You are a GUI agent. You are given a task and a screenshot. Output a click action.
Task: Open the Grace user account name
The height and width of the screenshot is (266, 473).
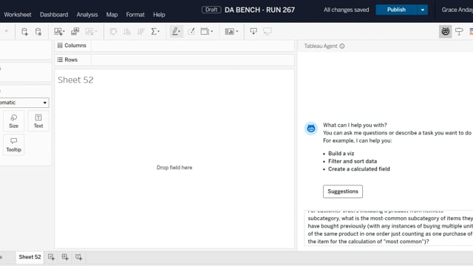coord(457,10)
